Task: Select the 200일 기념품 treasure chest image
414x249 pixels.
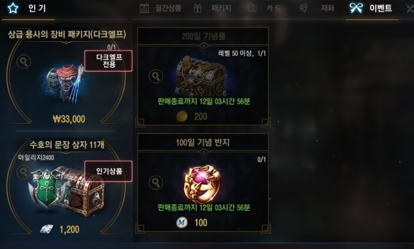Action: click(x=201, y=76)
